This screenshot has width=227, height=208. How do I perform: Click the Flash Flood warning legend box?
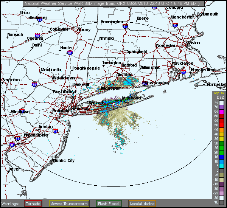109,204
